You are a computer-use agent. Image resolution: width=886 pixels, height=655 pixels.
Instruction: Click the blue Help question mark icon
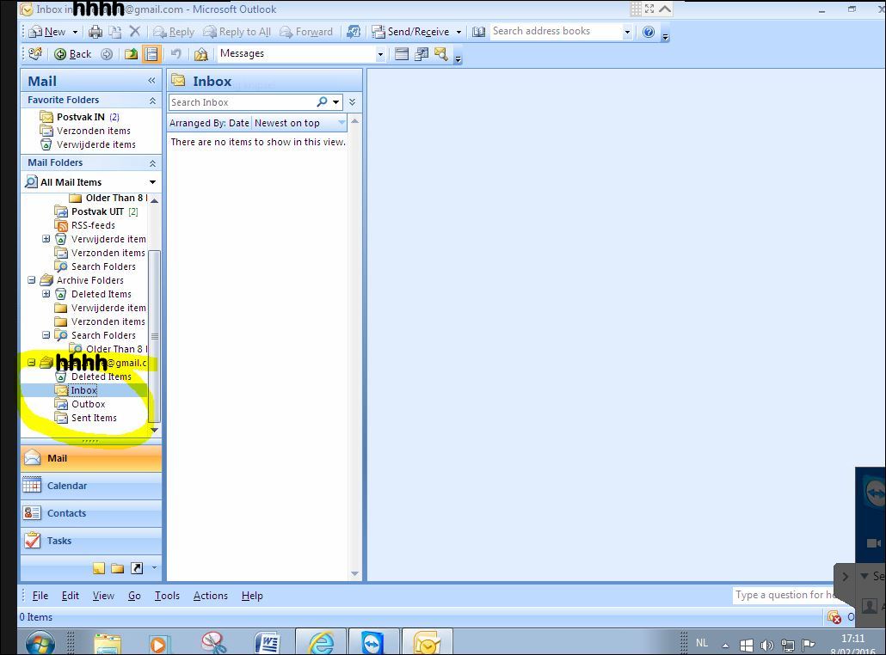(x=648, y=32)
